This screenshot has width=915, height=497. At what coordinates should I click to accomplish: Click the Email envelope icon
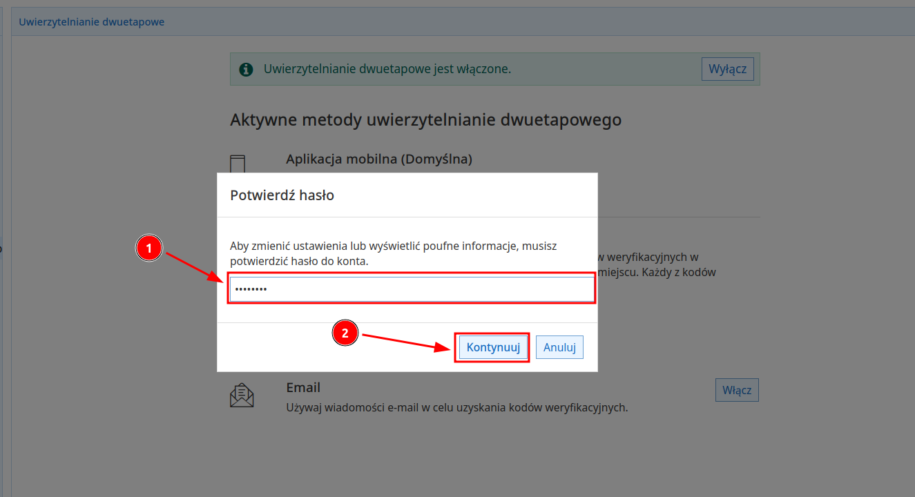242,395
